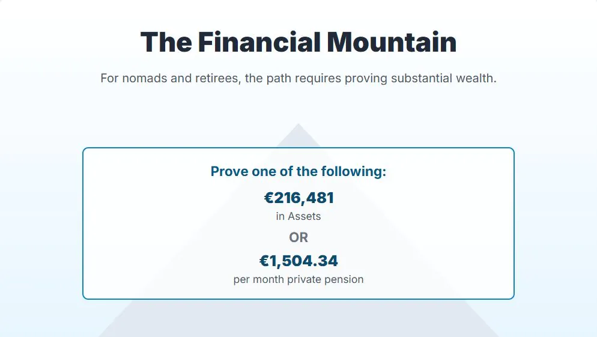This screenshot has width=597, height=337.
Task: Click the "per month private pension" label
Action: click(298, 279)
